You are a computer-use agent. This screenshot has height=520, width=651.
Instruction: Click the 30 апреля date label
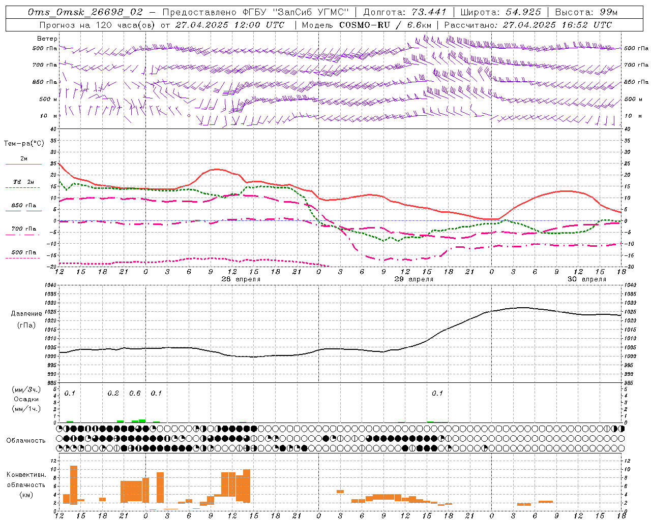(x=587, y=279)
